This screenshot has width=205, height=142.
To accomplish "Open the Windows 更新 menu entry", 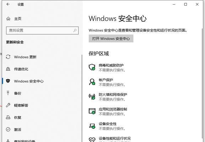I will pos(25,57).
